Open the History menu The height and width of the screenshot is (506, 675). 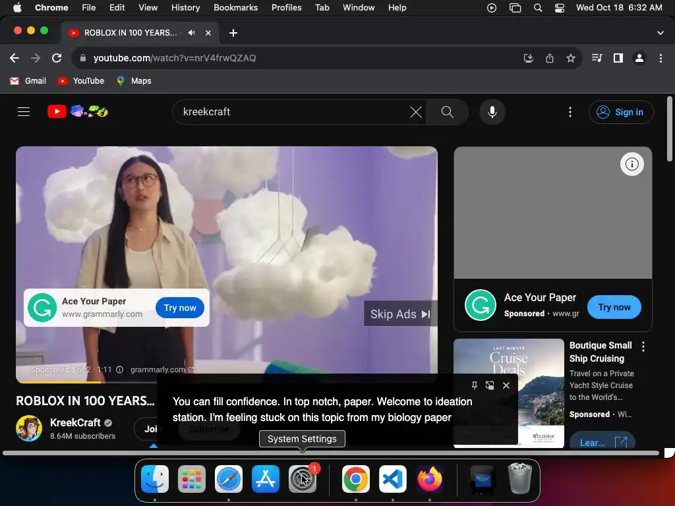tap(185, 8)
